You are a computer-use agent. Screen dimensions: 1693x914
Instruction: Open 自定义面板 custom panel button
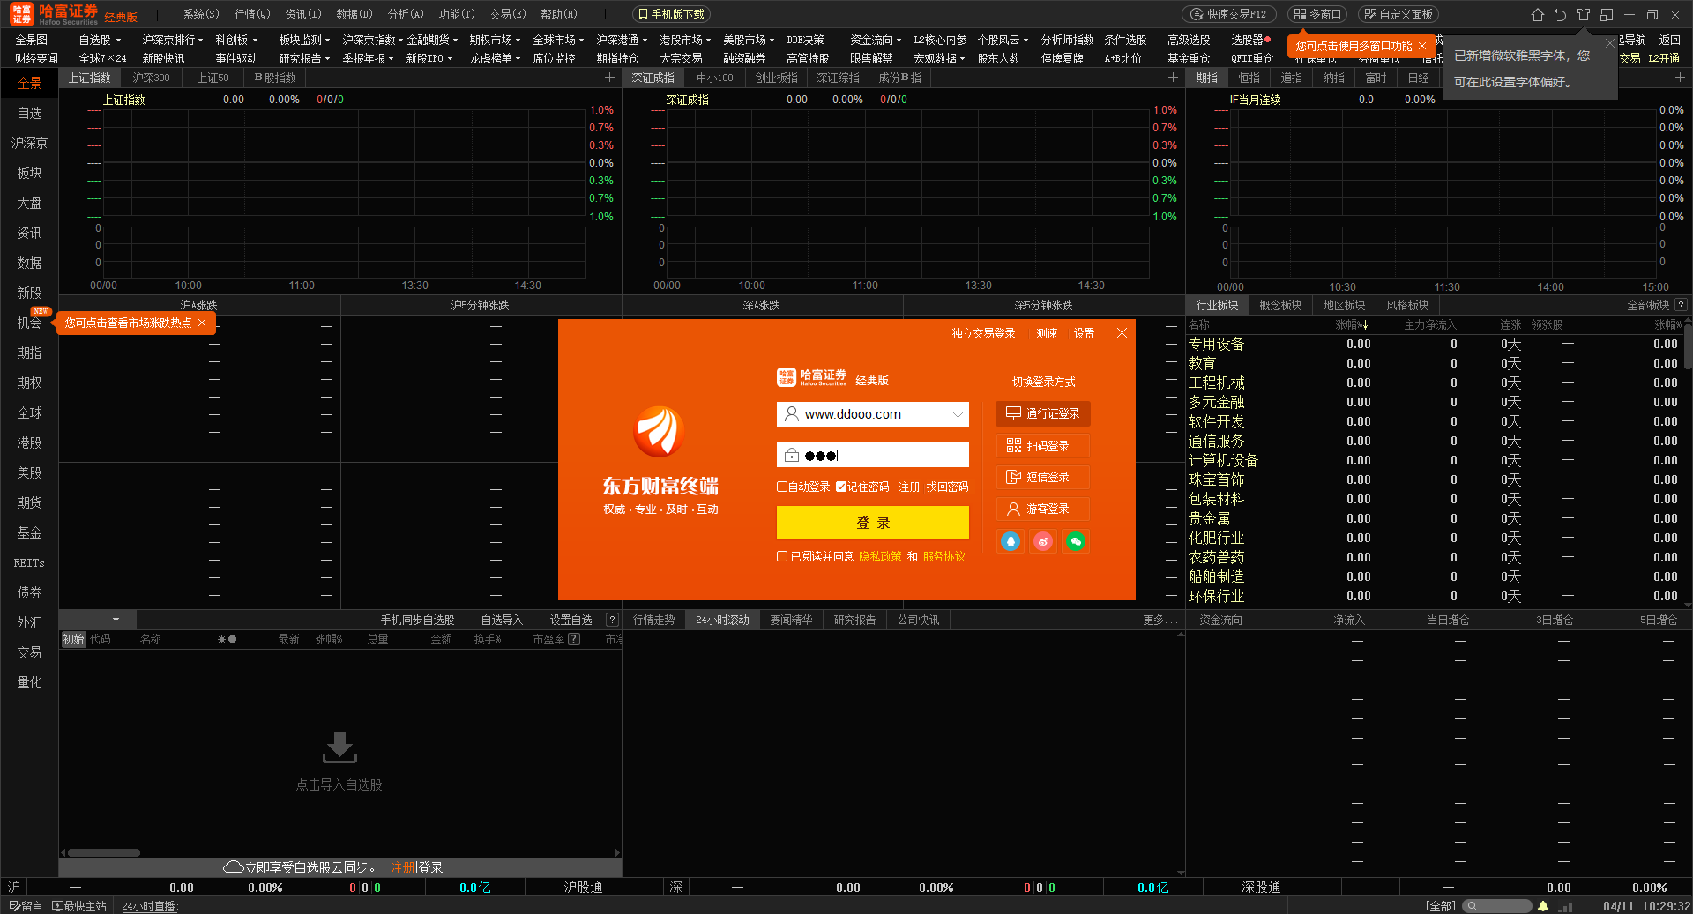[x=1399, y=15]
